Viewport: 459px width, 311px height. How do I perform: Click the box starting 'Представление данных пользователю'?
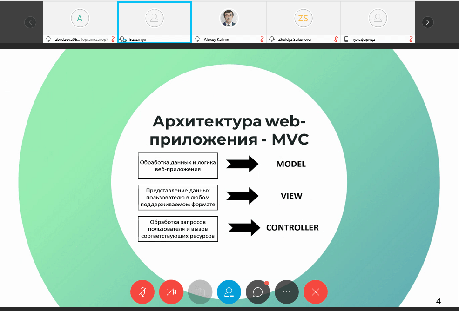(178, 197)
